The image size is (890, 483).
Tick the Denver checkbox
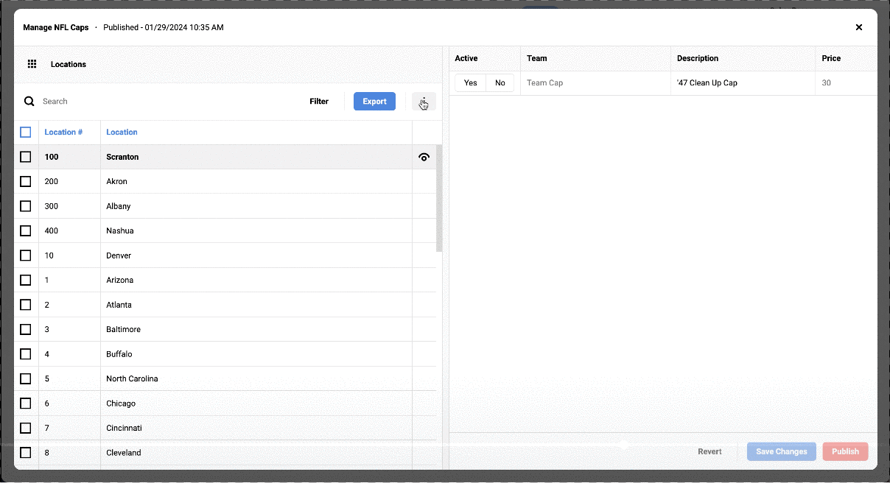(x=26, y=255)
